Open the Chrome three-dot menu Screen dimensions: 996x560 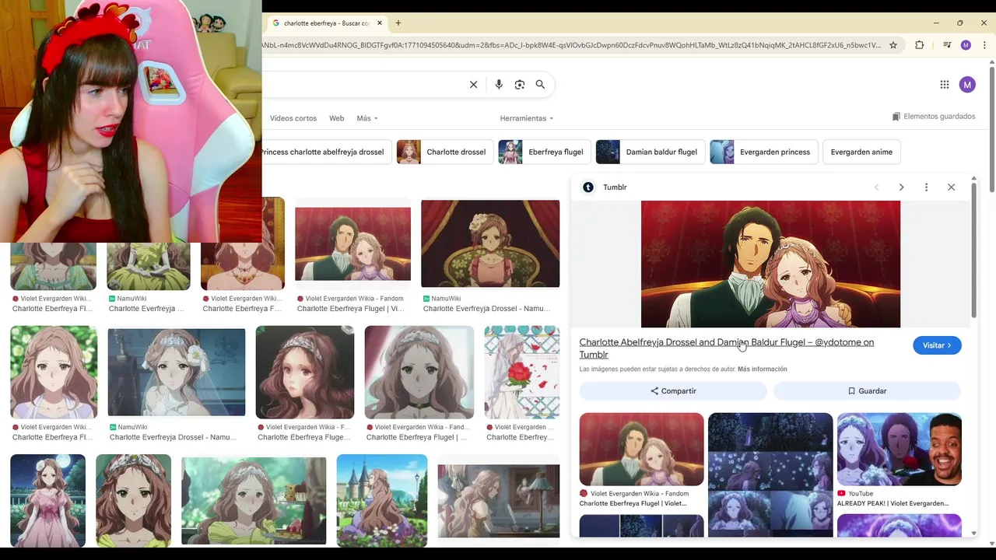984,45
